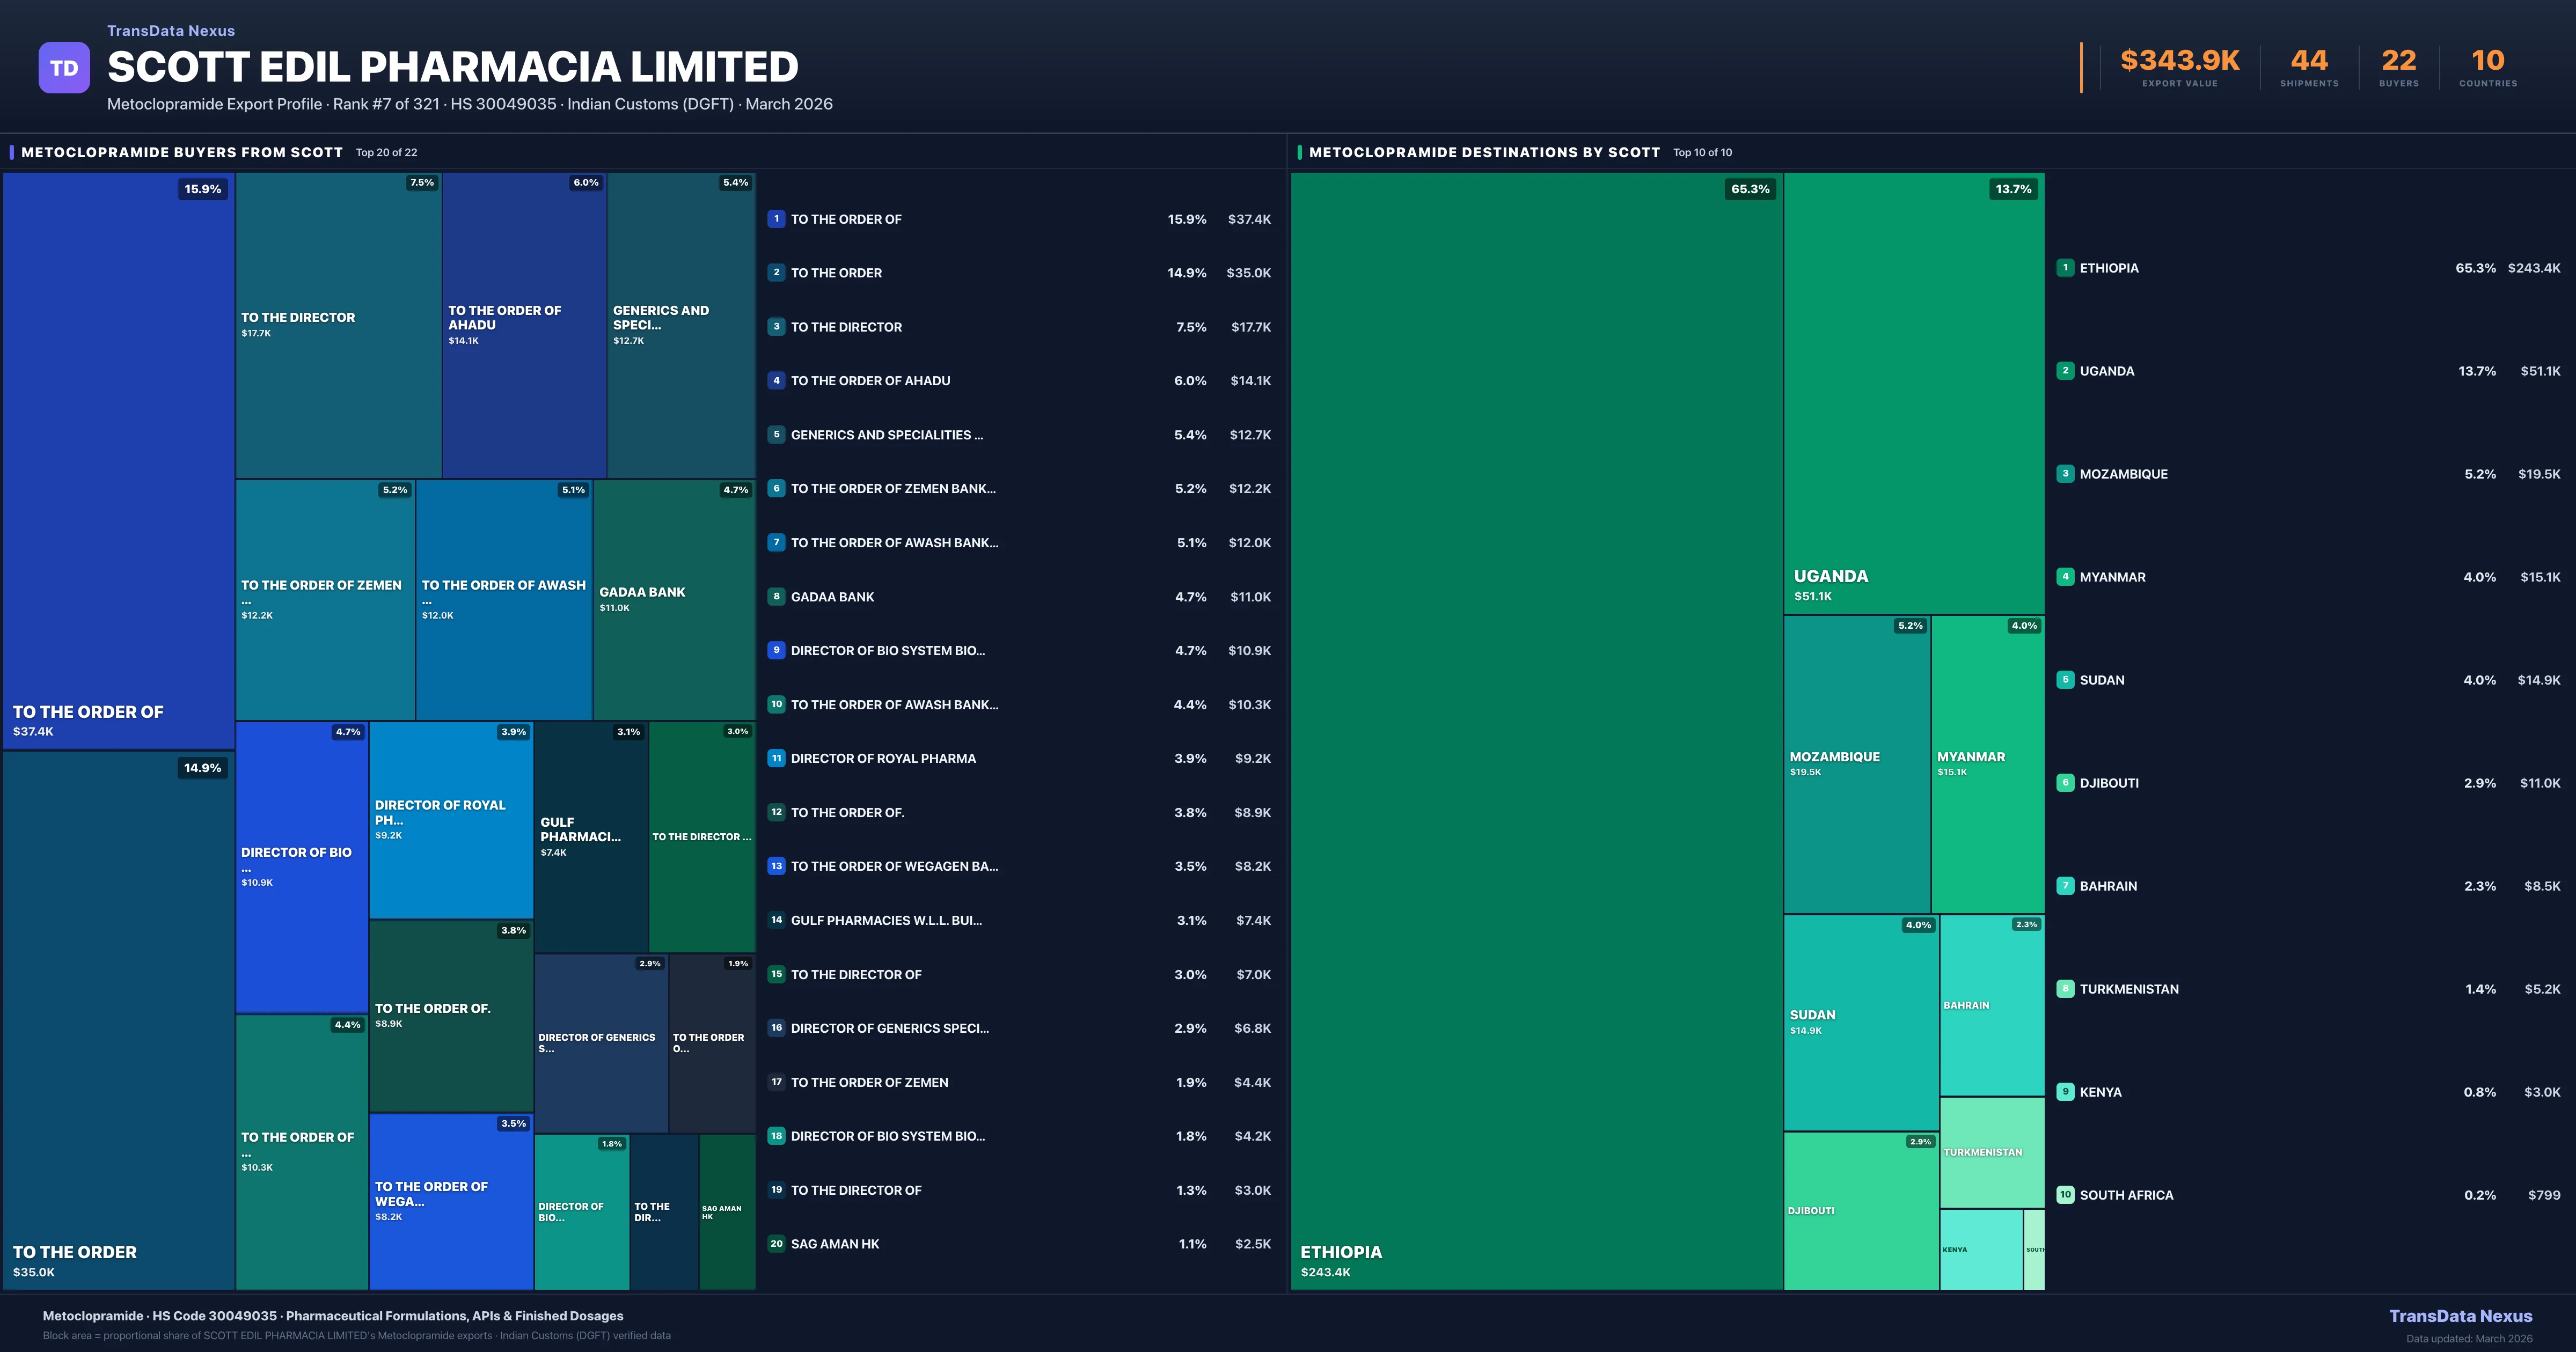
Task: Click the rank badge 7 beside BAHRAIN
Action: point(2066,885)
